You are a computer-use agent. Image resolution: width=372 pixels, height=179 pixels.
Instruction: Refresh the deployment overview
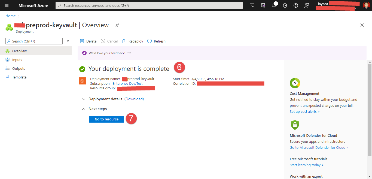[x=156, y=41]
